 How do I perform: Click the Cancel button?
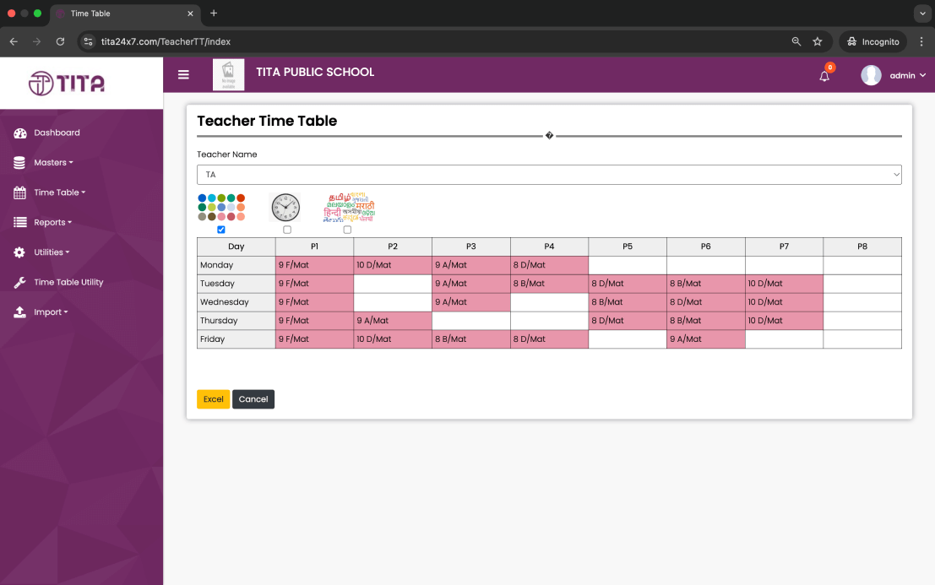click(253, 399)
